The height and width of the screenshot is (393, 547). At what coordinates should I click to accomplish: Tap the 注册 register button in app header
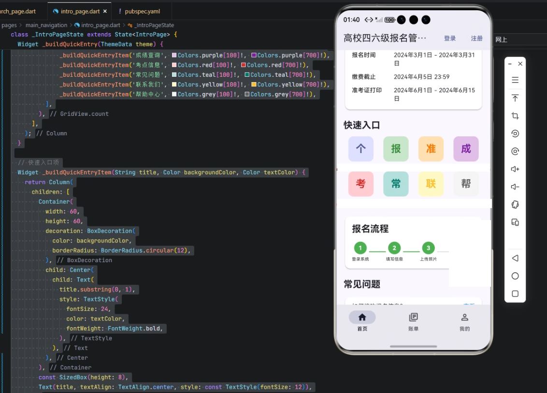[x=476, y=38]
